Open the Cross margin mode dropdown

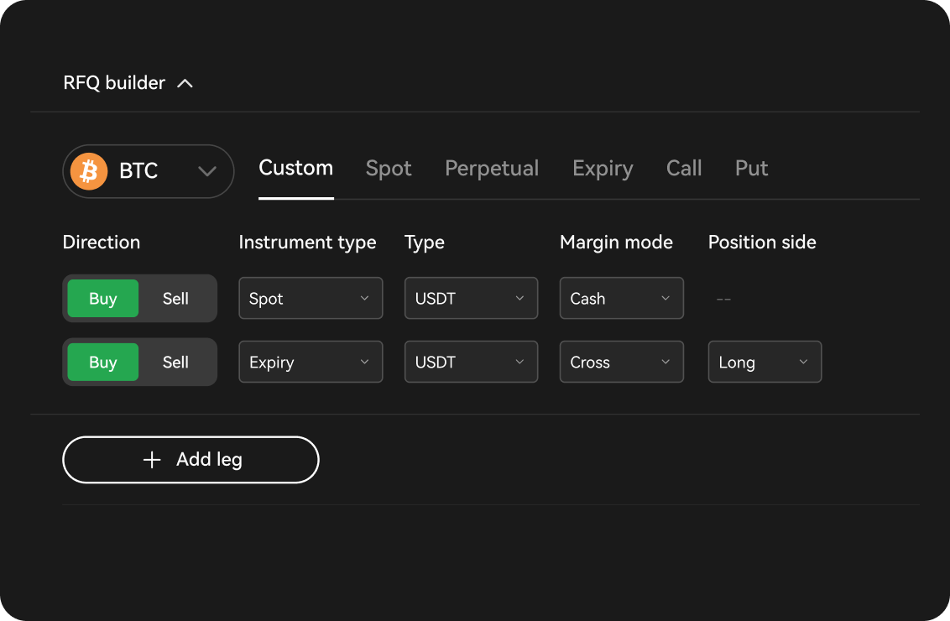point(622,362)
